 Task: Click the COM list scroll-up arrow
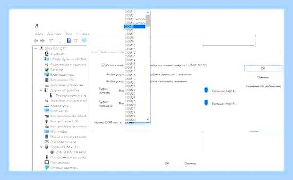(147, 12)
